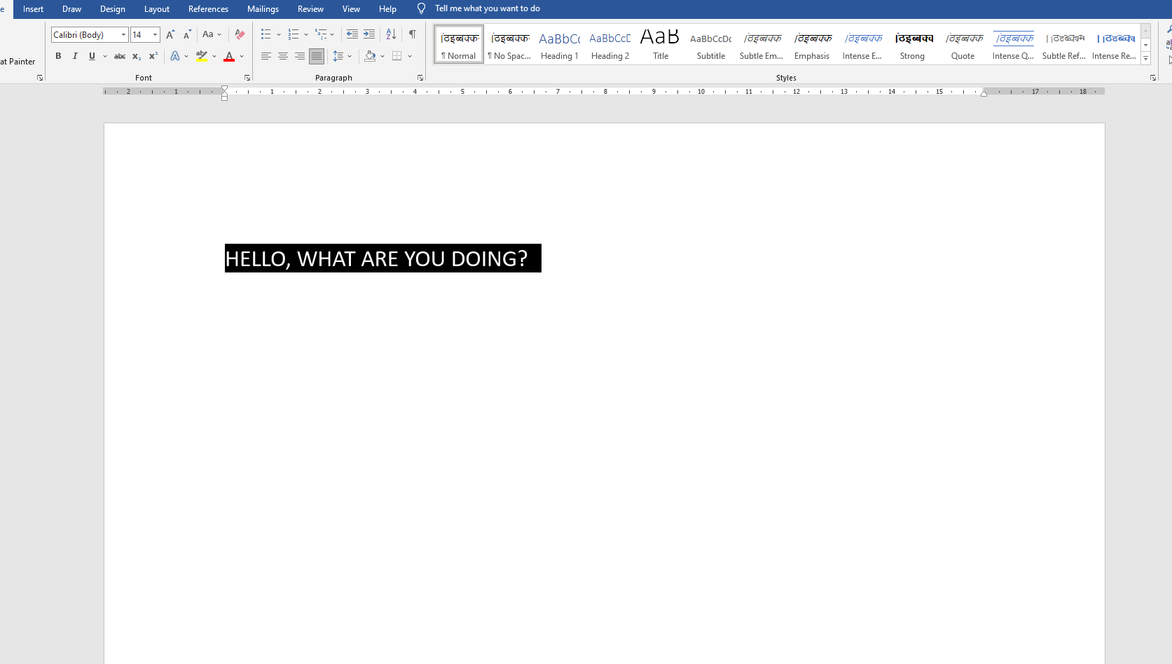Open the Insert tab
Image resolution: width=1172 pixels, height=664 pixels.
point(33,9)
